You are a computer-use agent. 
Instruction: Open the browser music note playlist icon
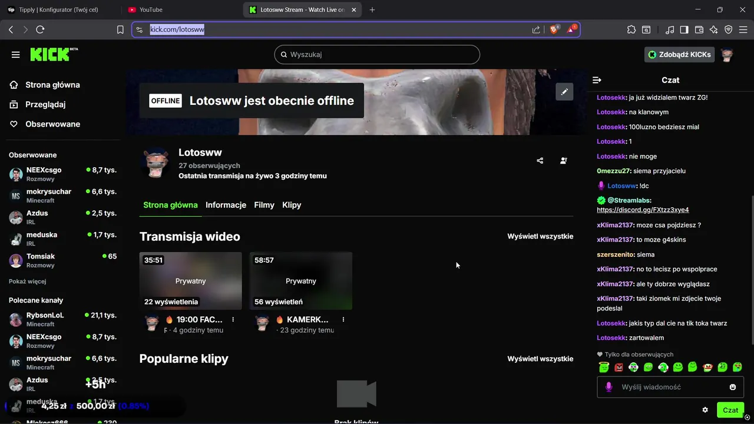670,29
